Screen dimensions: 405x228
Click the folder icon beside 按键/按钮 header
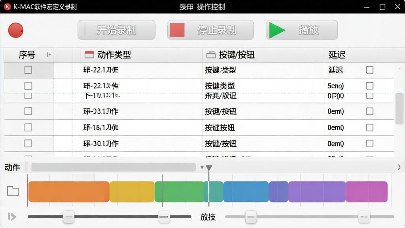(x=211, y=55)
